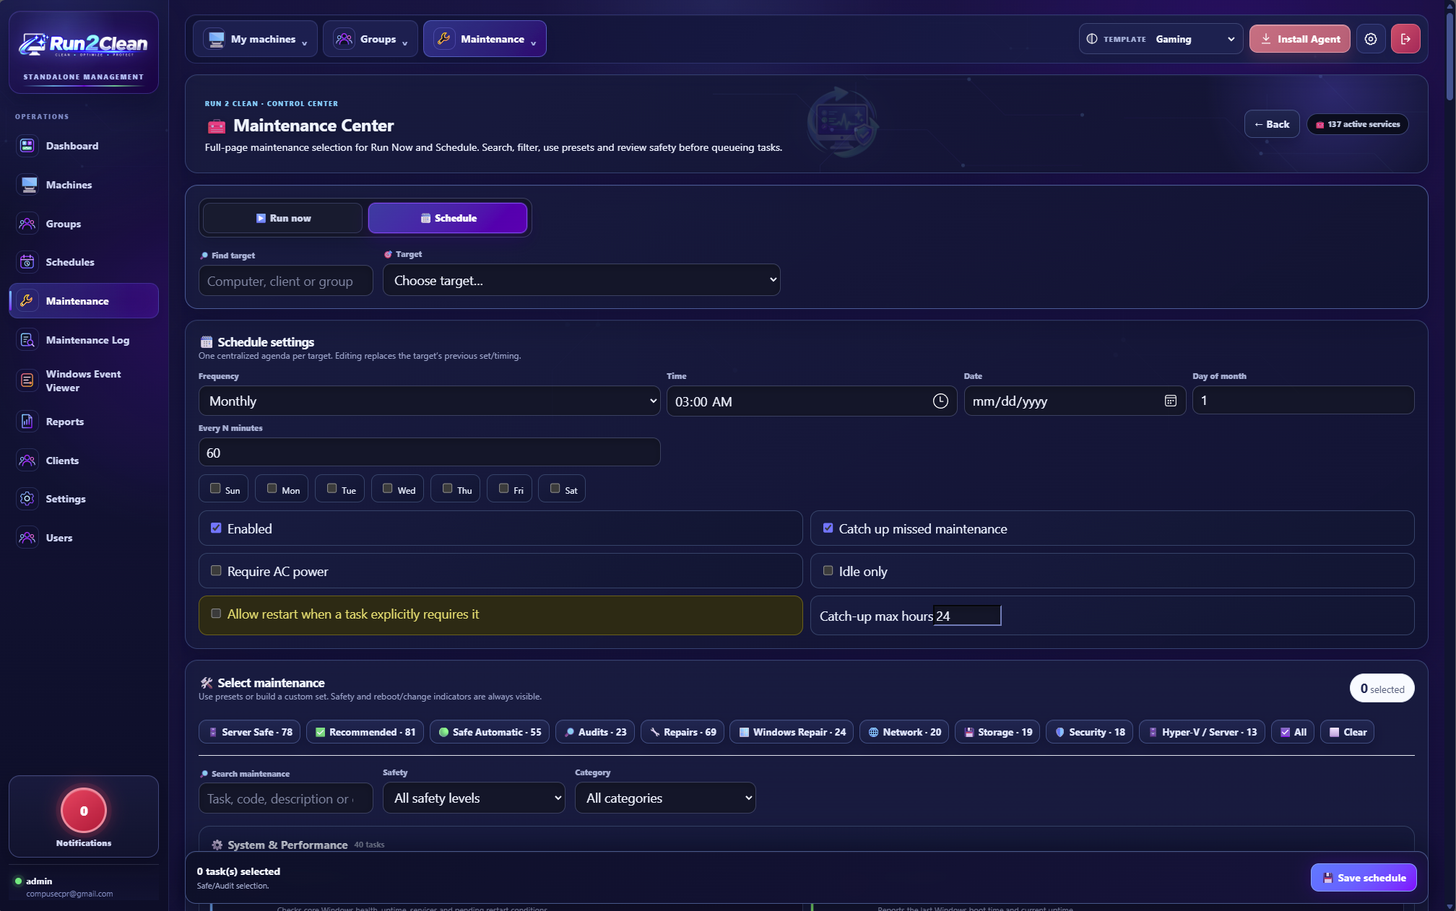Open the Template Gaming dropdown
This screenshot has height=911, width=1456.
tap(1161, 39)
